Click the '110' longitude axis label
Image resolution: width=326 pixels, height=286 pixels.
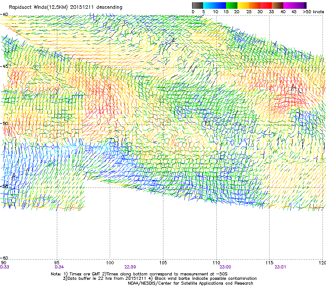(x=216, y=263)
